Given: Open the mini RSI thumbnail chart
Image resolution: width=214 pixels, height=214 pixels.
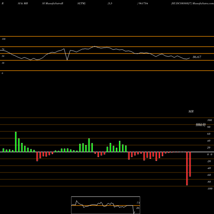Looking at the screenshot, I should coord(106,205).
